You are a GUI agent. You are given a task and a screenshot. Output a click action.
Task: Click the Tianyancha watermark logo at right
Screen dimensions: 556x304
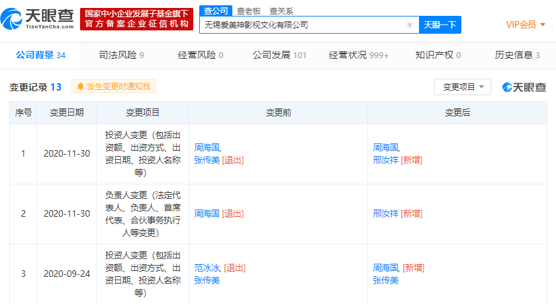tap(524, 87)
